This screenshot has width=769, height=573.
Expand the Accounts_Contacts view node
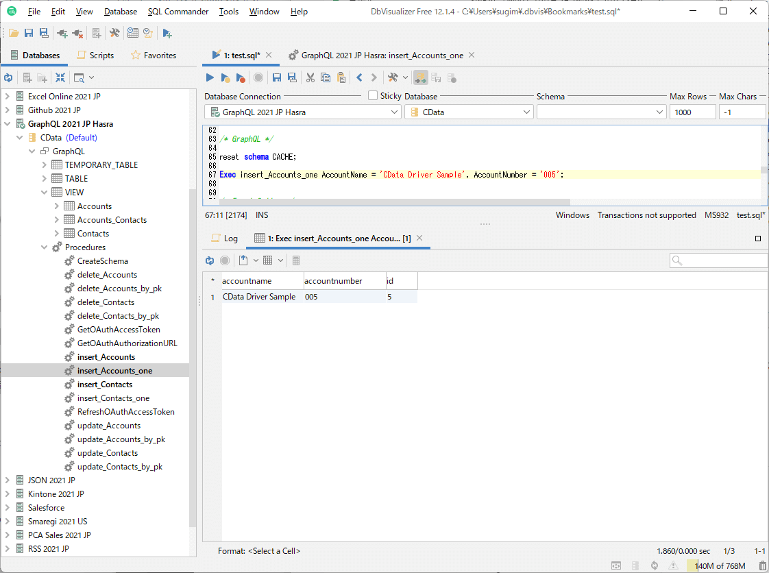(57, 220)
